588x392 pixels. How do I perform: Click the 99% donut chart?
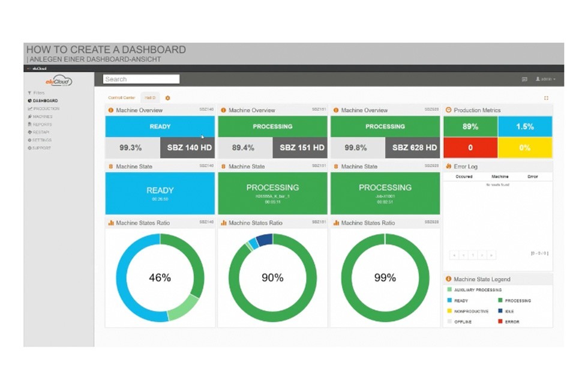click(x=385, y=277)
